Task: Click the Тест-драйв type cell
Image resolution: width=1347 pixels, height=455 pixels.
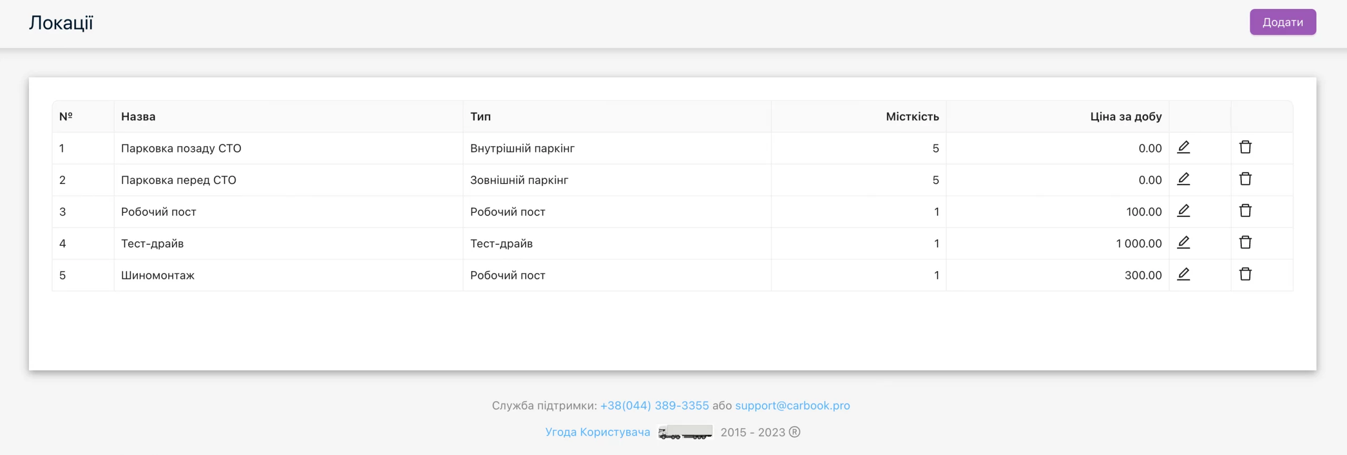Action: (617, 243)
